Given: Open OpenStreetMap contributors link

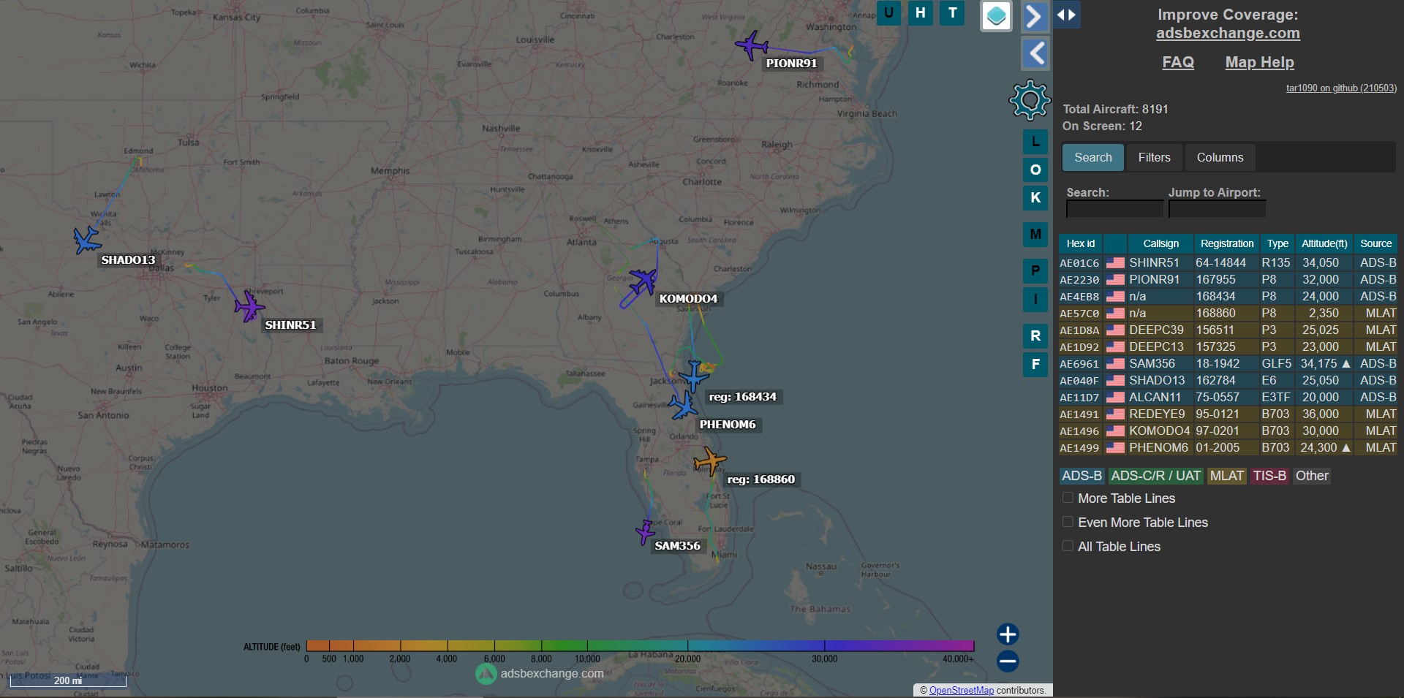Looking at the screenshot, I should coord(961,690).
